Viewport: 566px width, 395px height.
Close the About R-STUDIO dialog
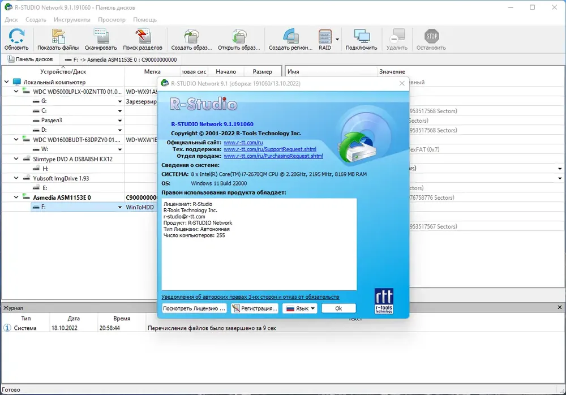click(402, 83)
